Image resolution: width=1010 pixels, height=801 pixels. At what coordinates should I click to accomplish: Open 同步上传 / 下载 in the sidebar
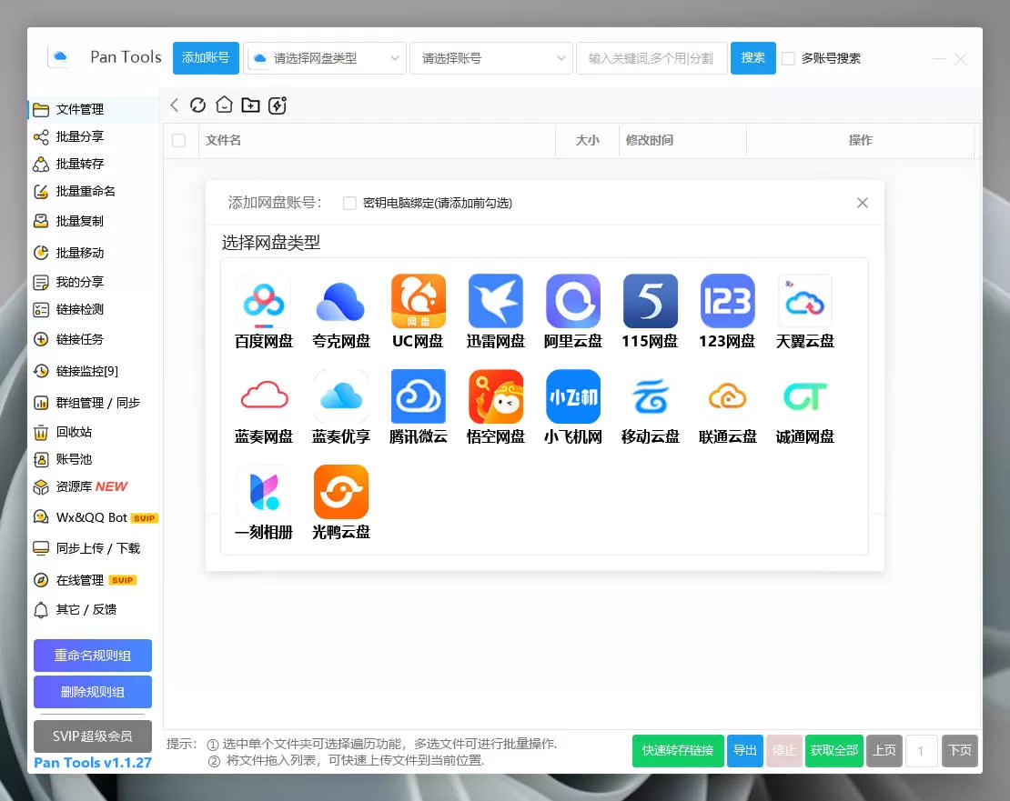pos(94,548)
